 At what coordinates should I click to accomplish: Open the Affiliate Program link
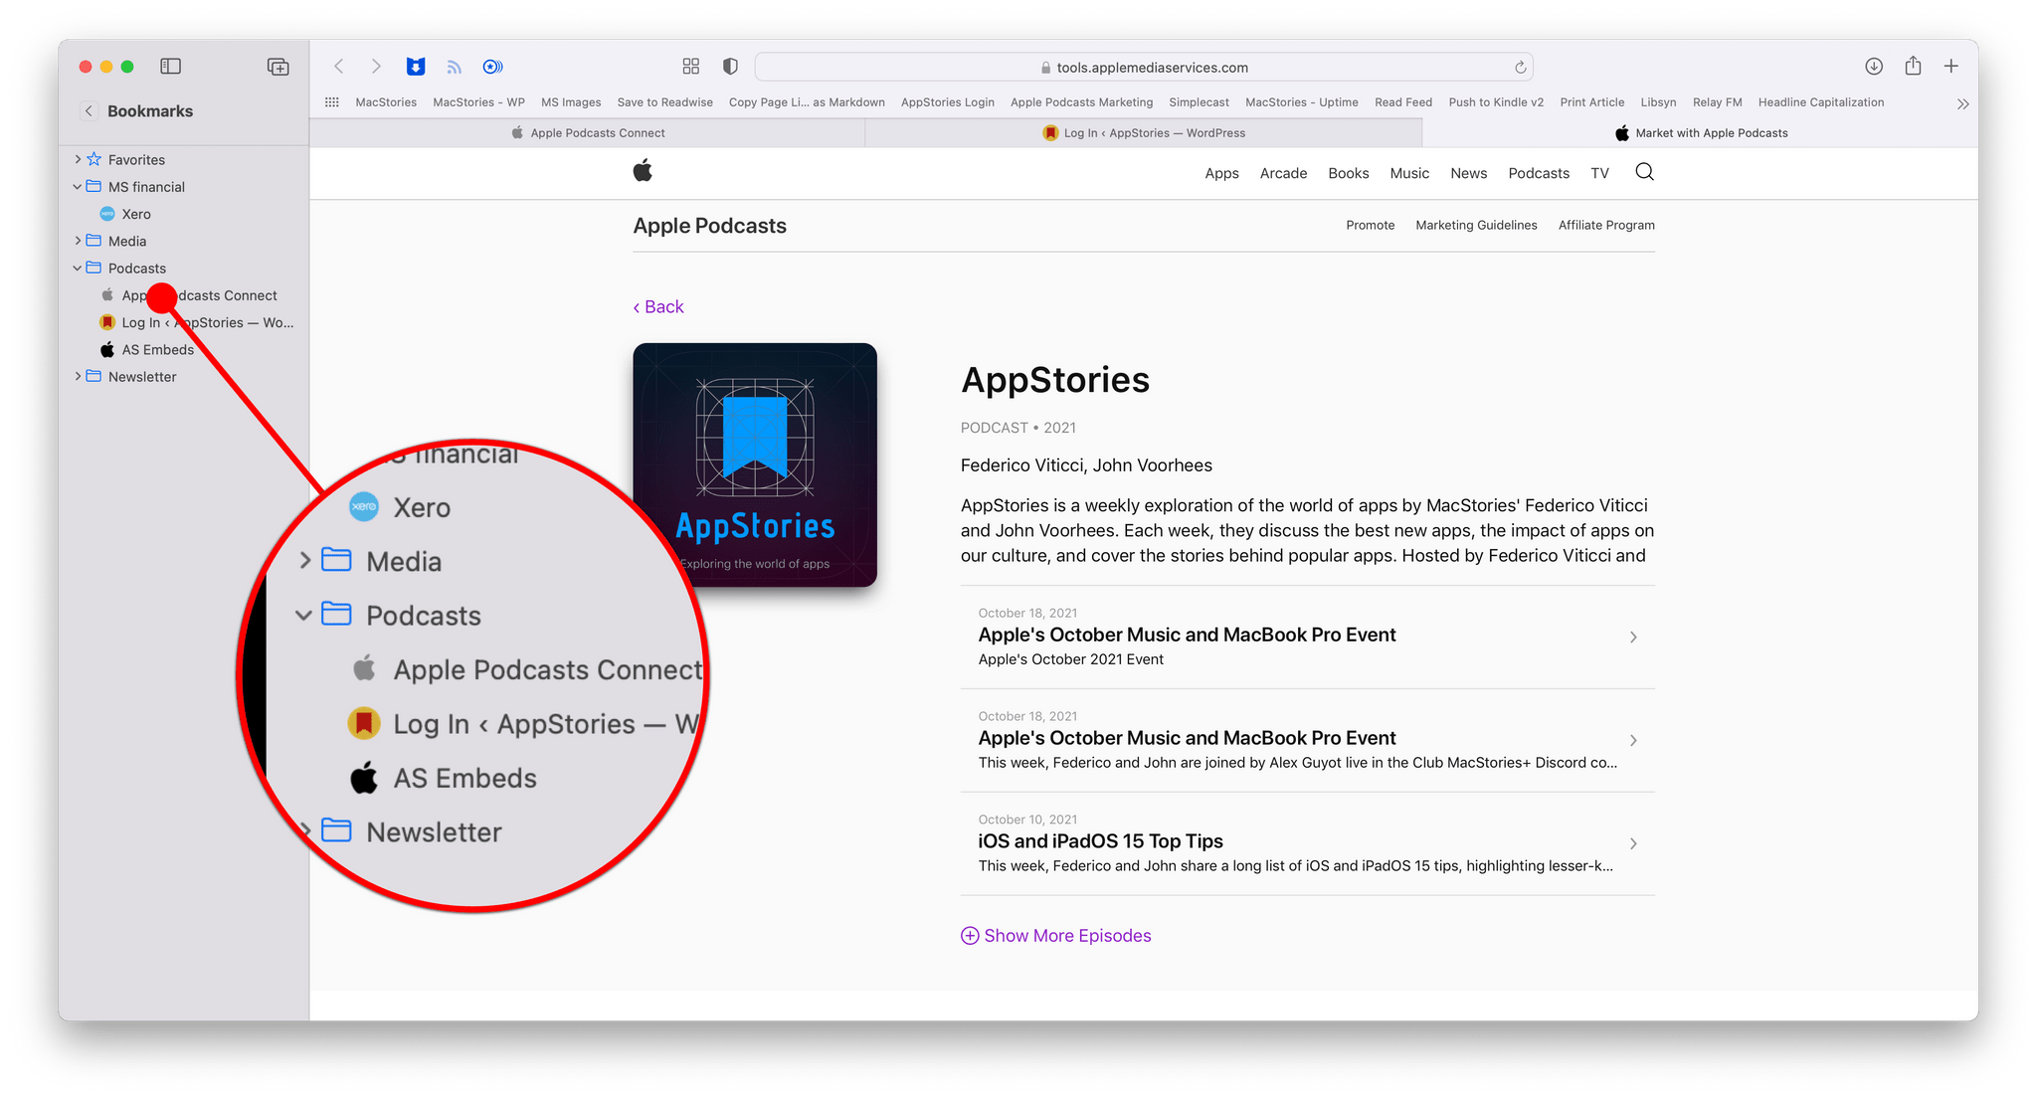pos(1606,226)
